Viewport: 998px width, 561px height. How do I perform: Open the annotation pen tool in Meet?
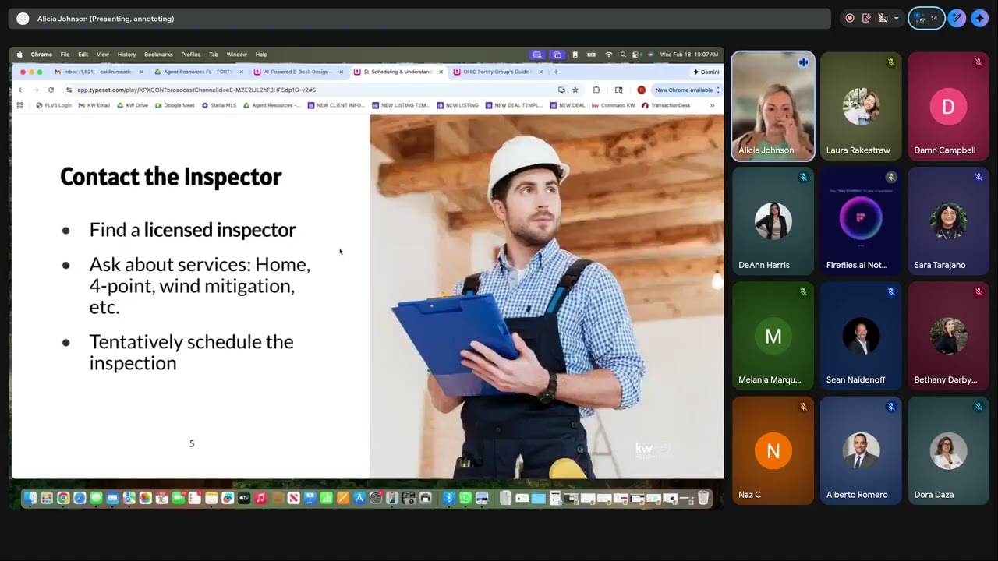click(957, 18)
